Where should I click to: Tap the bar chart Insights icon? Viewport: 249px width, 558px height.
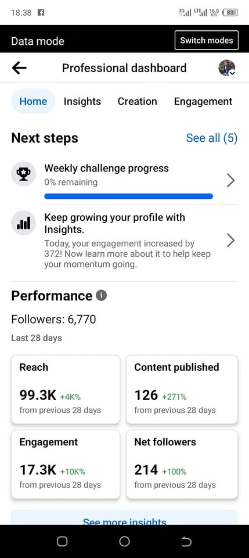(x=23, y=223)
